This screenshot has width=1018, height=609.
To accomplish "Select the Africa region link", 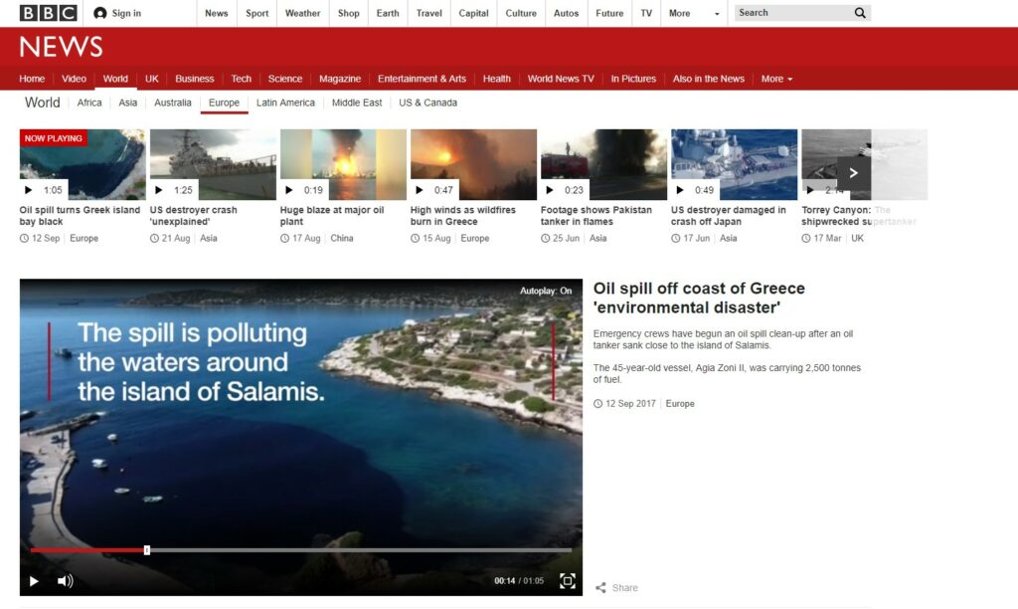I will pos(88,102).
